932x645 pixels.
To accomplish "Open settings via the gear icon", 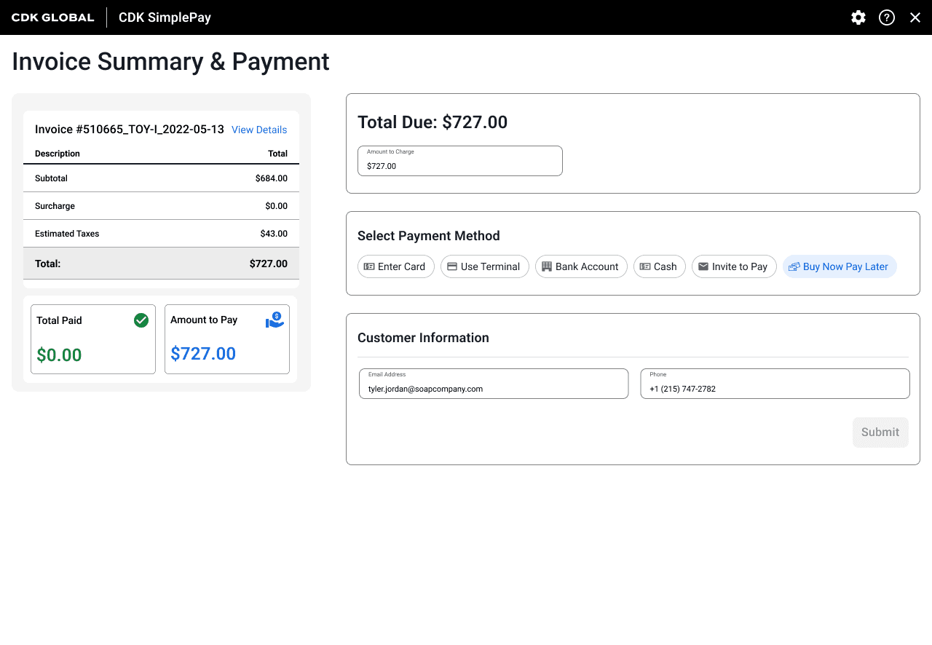I will [858, 17].
